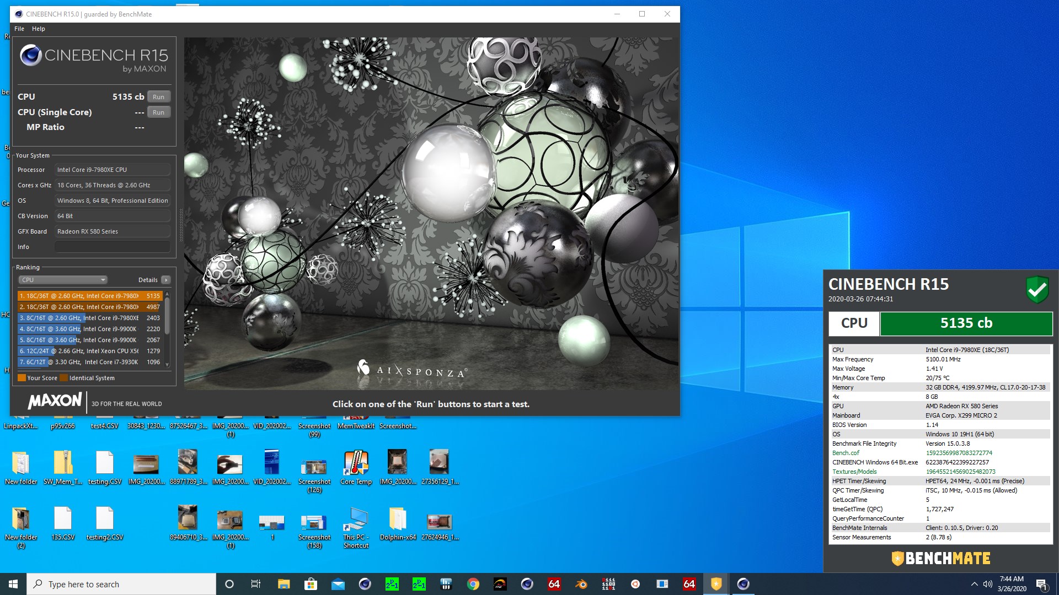Screen dimensions: 1059x595
Task: Open the This PC shortcut on desktop
Action: tap(356, 527)
